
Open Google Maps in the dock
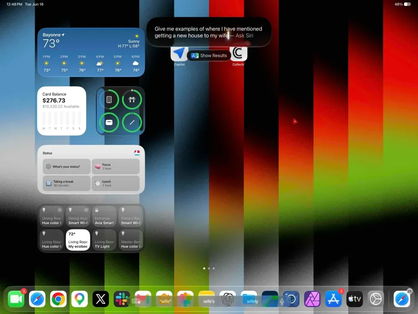click(80, 299)
